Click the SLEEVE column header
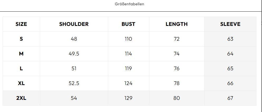 [x=230, y=24]
